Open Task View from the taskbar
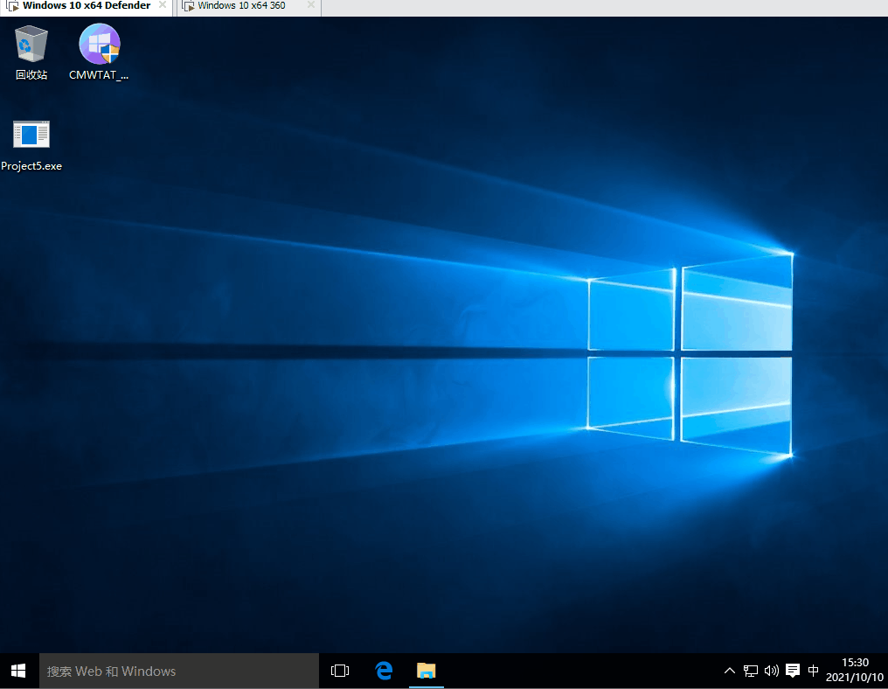Viewport: 888px width, 689px height. (x=340, y=671)
